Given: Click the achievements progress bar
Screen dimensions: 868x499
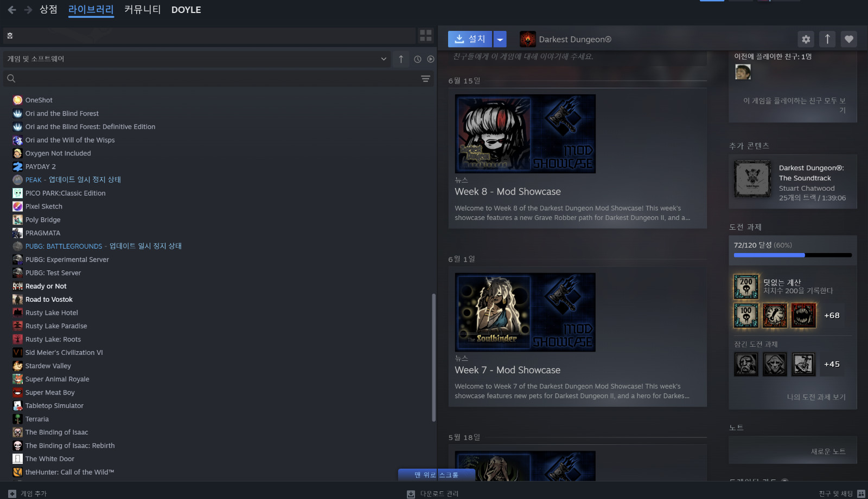Looking at the screenshot, I should click(x=793, y=255).
